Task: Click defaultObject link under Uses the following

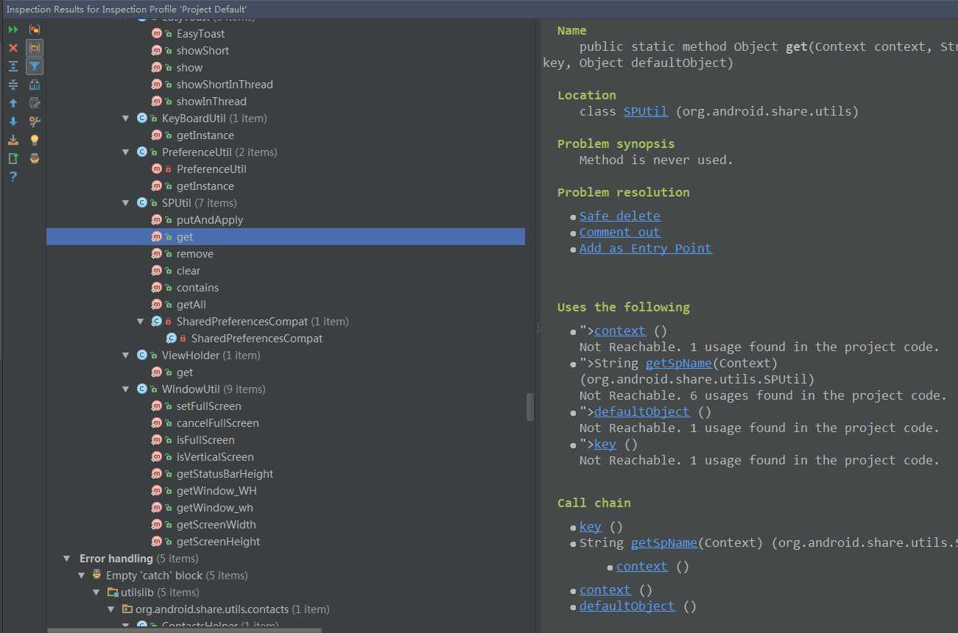Action: [x=642, y=411]
